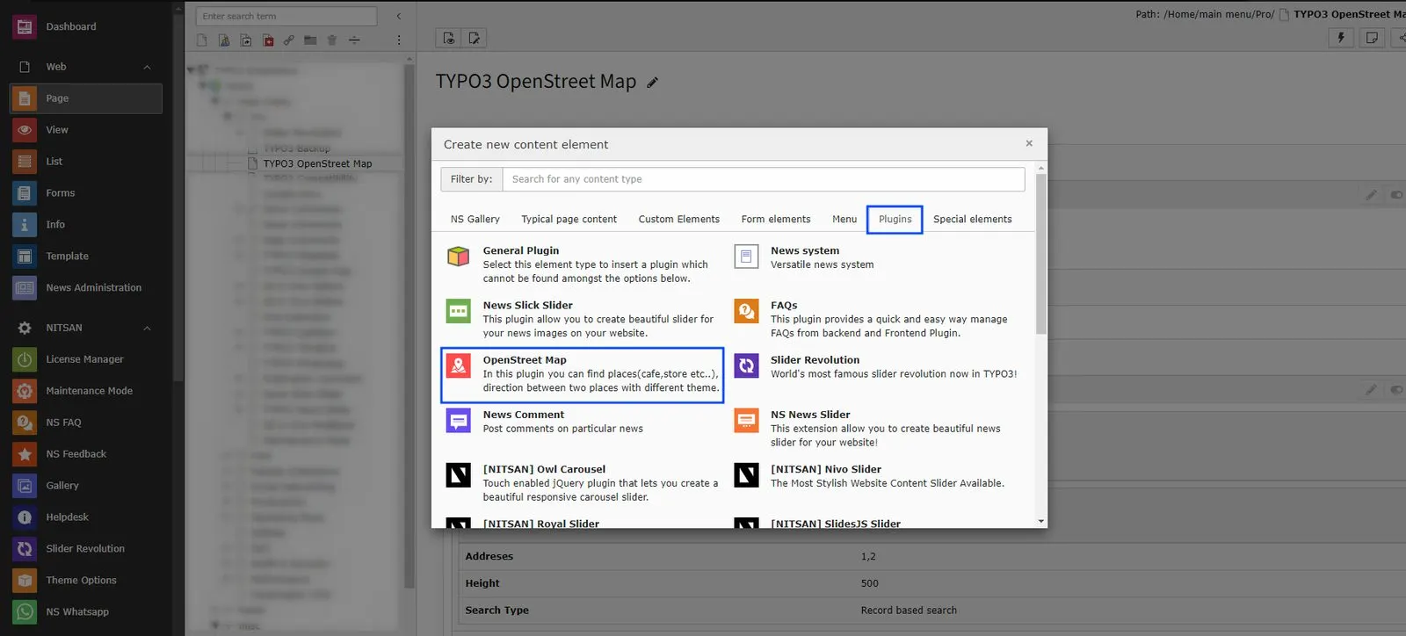This screenshot has height=636, width=1406.
Task: Click the dialog's vertical scrollbar thumb
Action: (1040, 254)
